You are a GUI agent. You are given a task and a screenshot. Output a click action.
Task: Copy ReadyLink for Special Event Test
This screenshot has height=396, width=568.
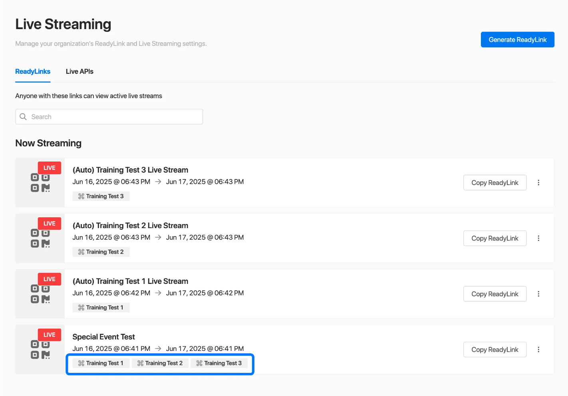point(495,350)
